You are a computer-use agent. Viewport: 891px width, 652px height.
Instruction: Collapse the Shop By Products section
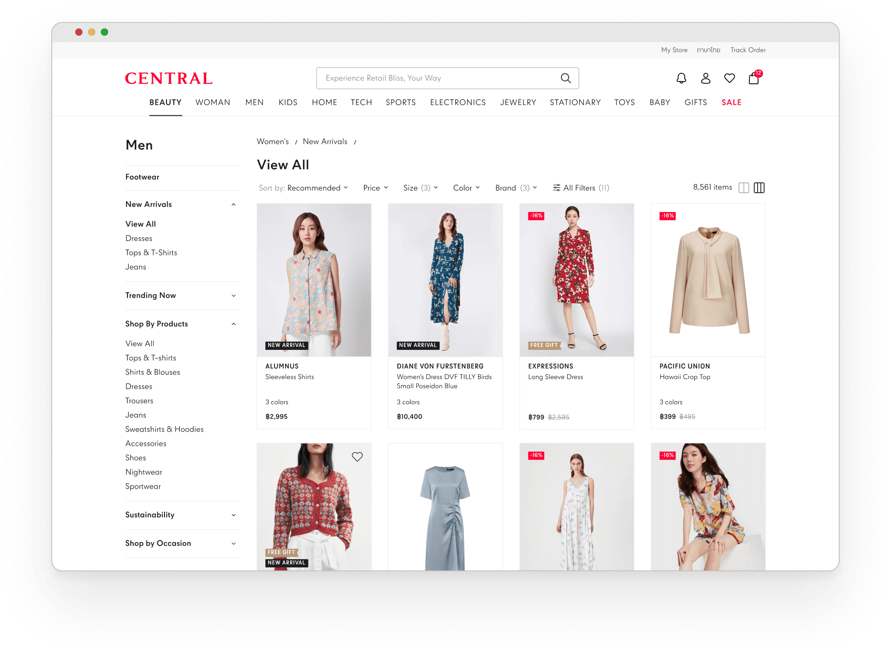pyautogui.click(x=234, y=324)
